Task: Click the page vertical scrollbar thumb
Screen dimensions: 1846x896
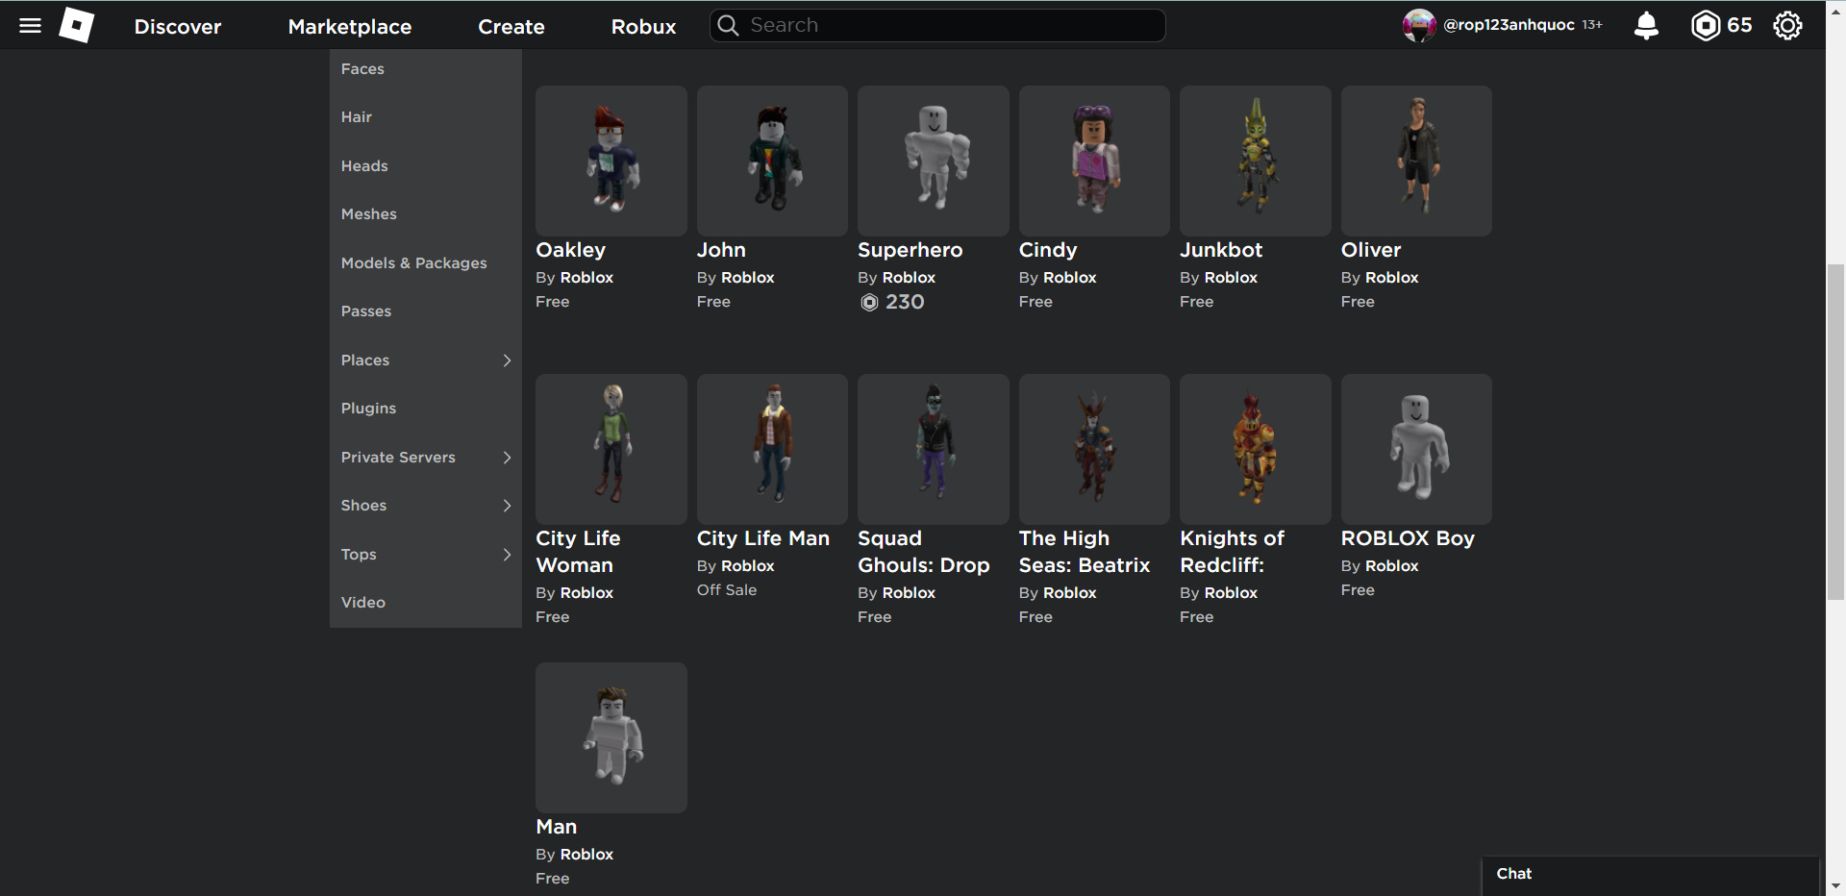Action: tap(1835, 431)
